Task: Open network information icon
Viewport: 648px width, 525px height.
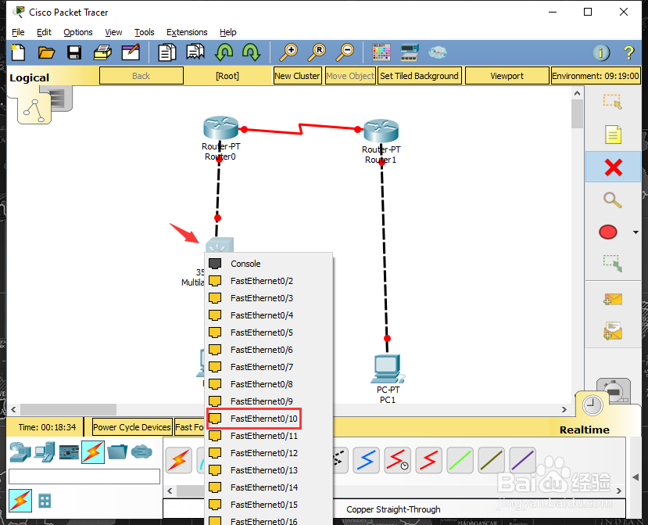Action: pos(601,52)
